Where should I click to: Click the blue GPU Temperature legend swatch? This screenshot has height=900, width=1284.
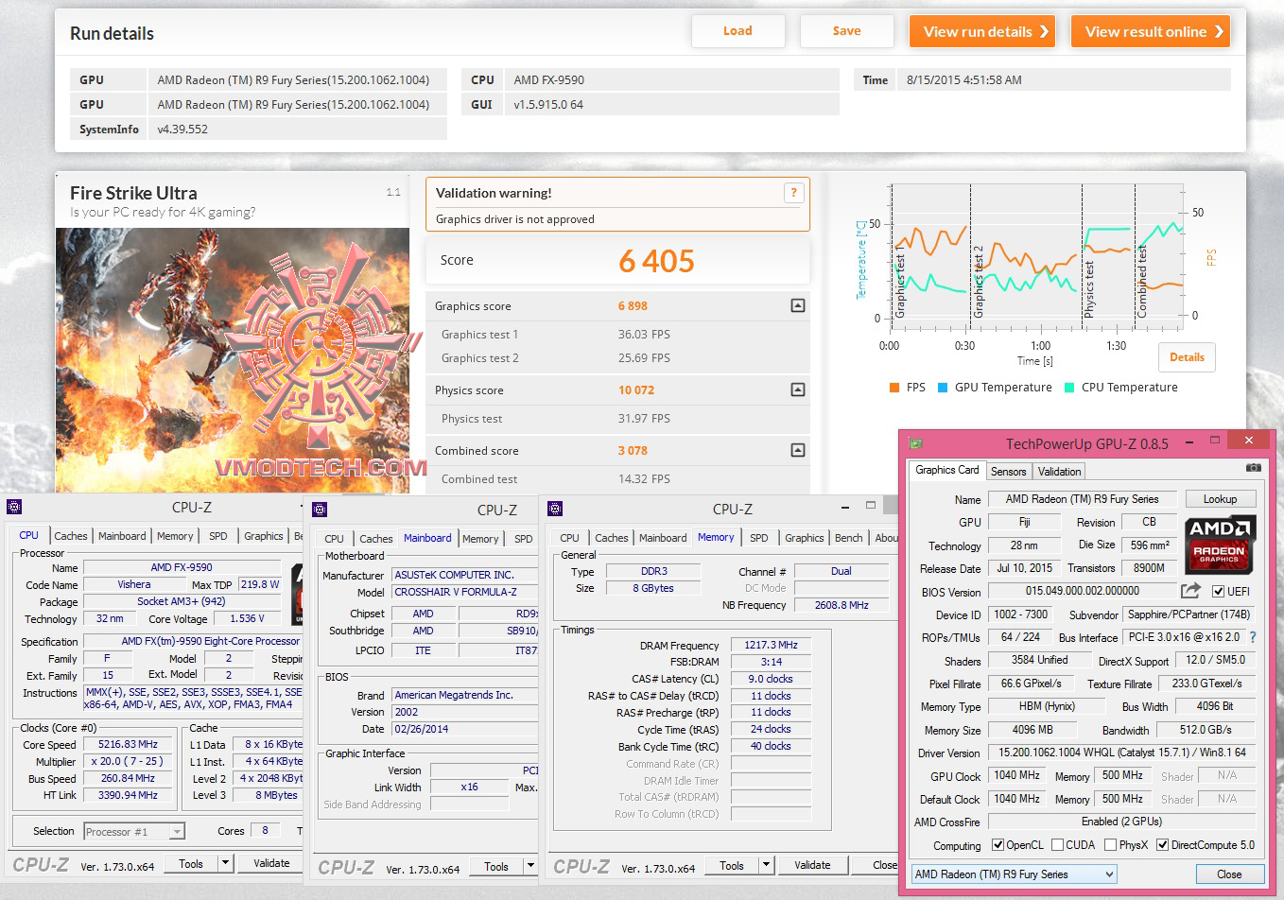(943, 388)
